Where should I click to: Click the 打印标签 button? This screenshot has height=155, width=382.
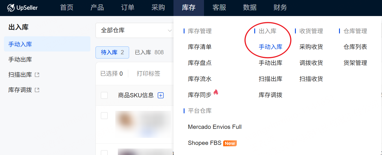pyautogui.click(x=148, y=74)
